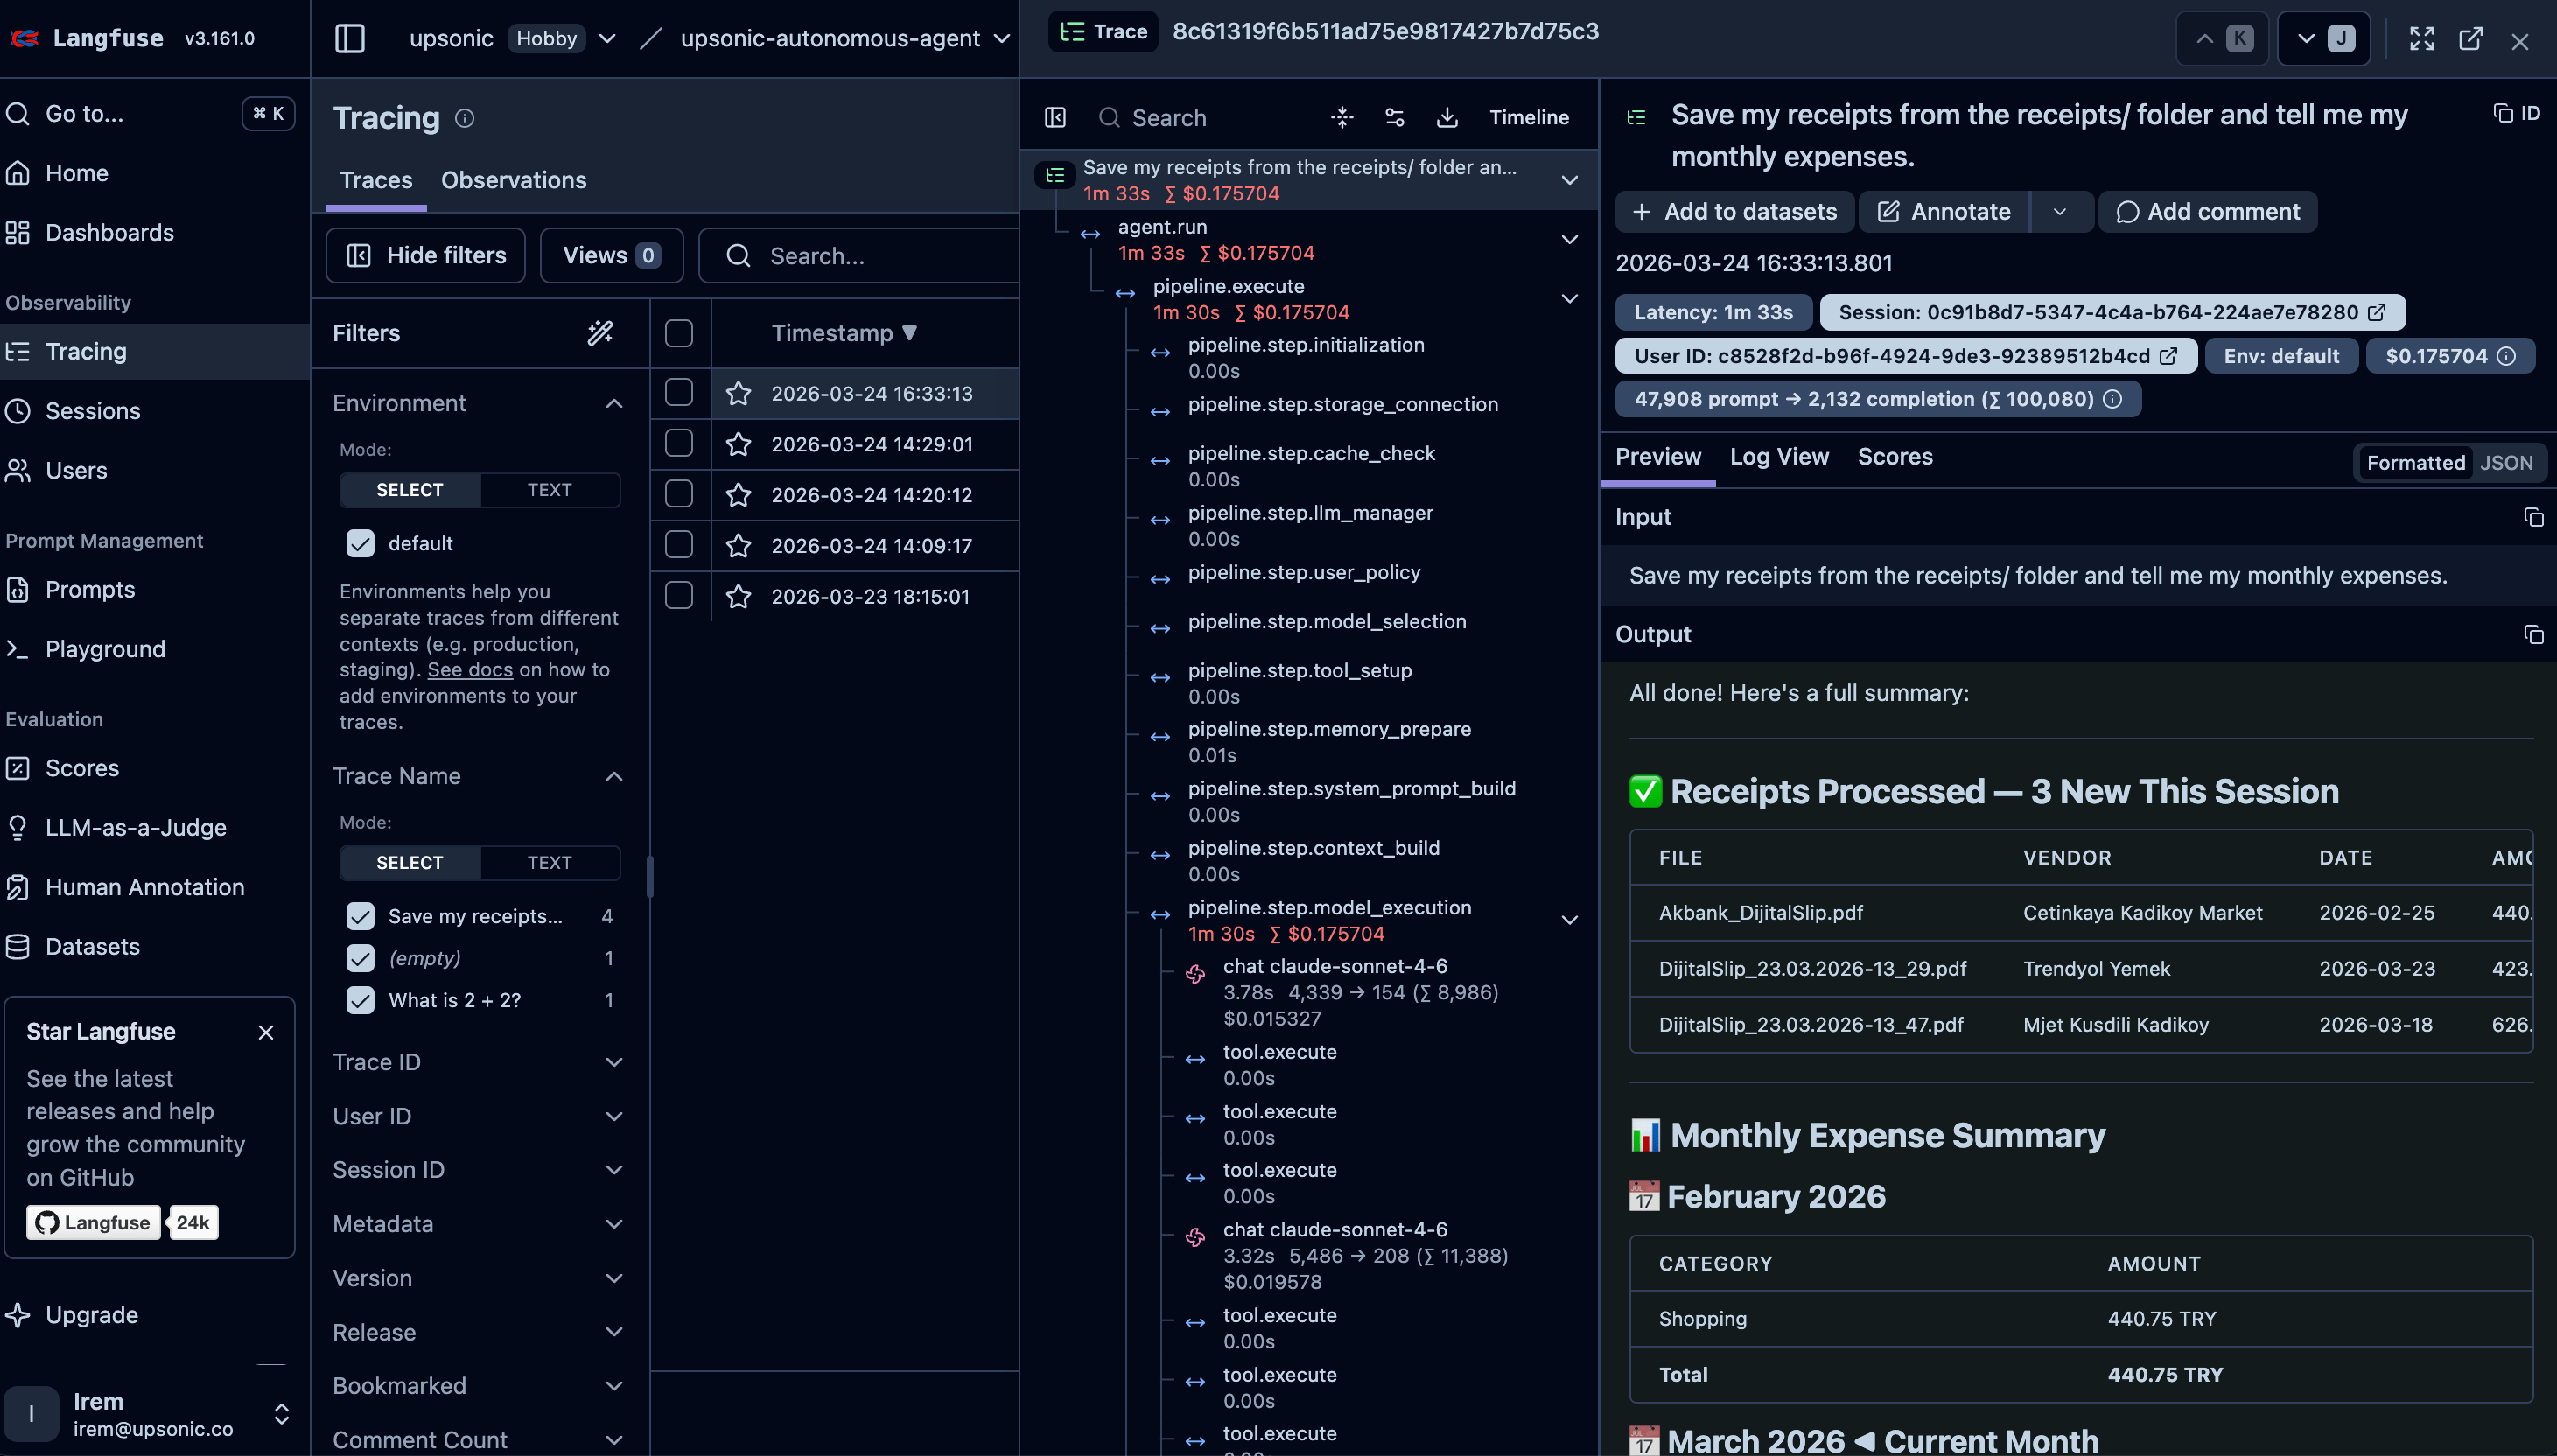Screen dimensions: 2557x1456
Task: Download the trace data
Action: (1446, 118)
